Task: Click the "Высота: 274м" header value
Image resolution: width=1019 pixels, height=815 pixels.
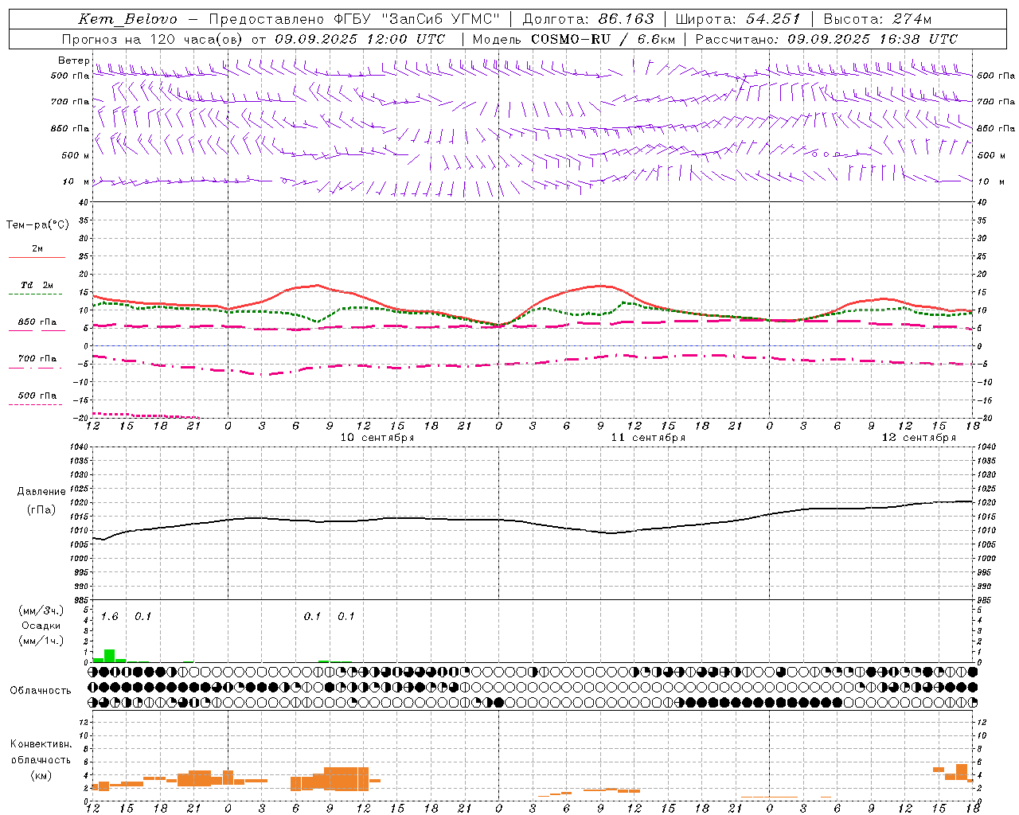Action: 877,19
